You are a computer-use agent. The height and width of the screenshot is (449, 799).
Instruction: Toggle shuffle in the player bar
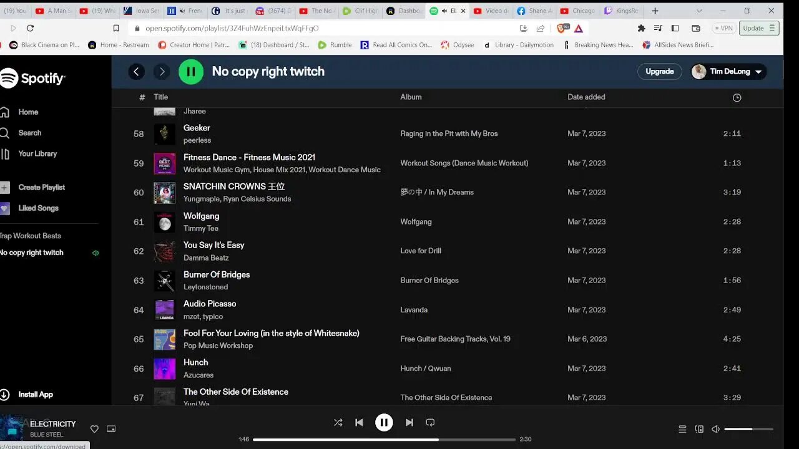pos(338,422)
